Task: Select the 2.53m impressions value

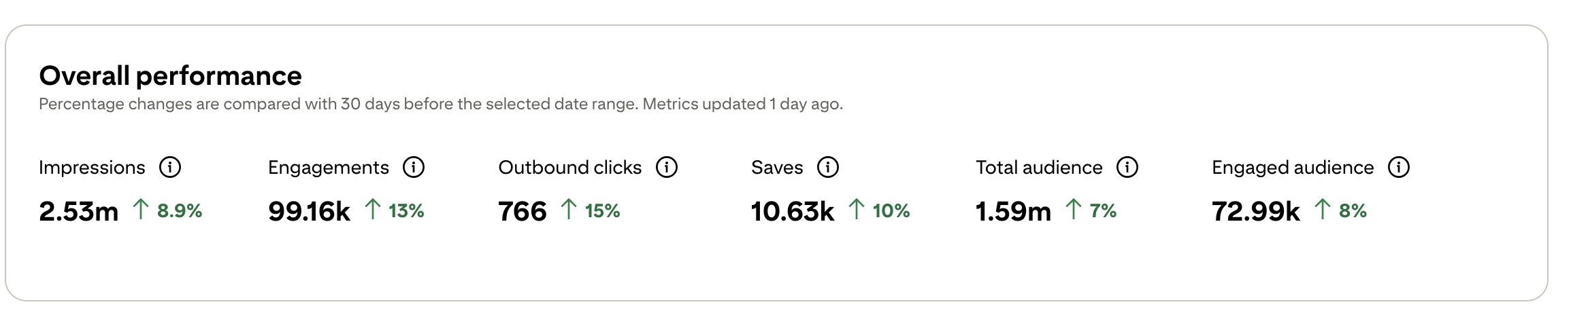Action: pos(79,212)
